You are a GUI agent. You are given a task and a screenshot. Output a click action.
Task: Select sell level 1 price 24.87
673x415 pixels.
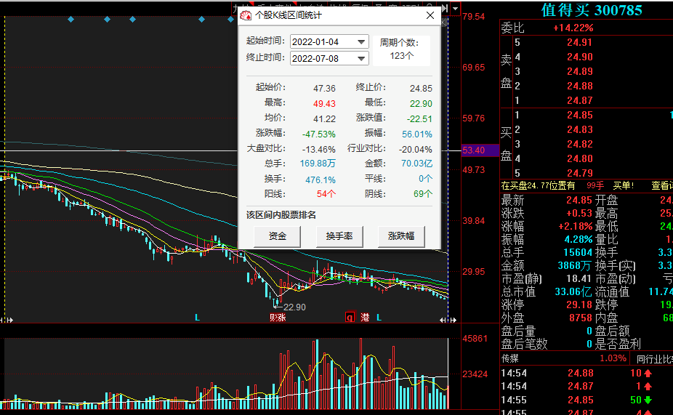[579, 100]
